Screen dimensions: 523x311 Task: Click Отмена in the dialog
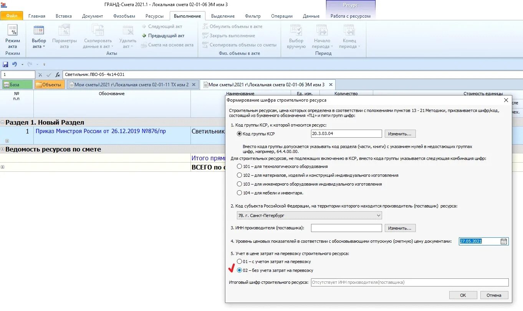coord(494,295)
